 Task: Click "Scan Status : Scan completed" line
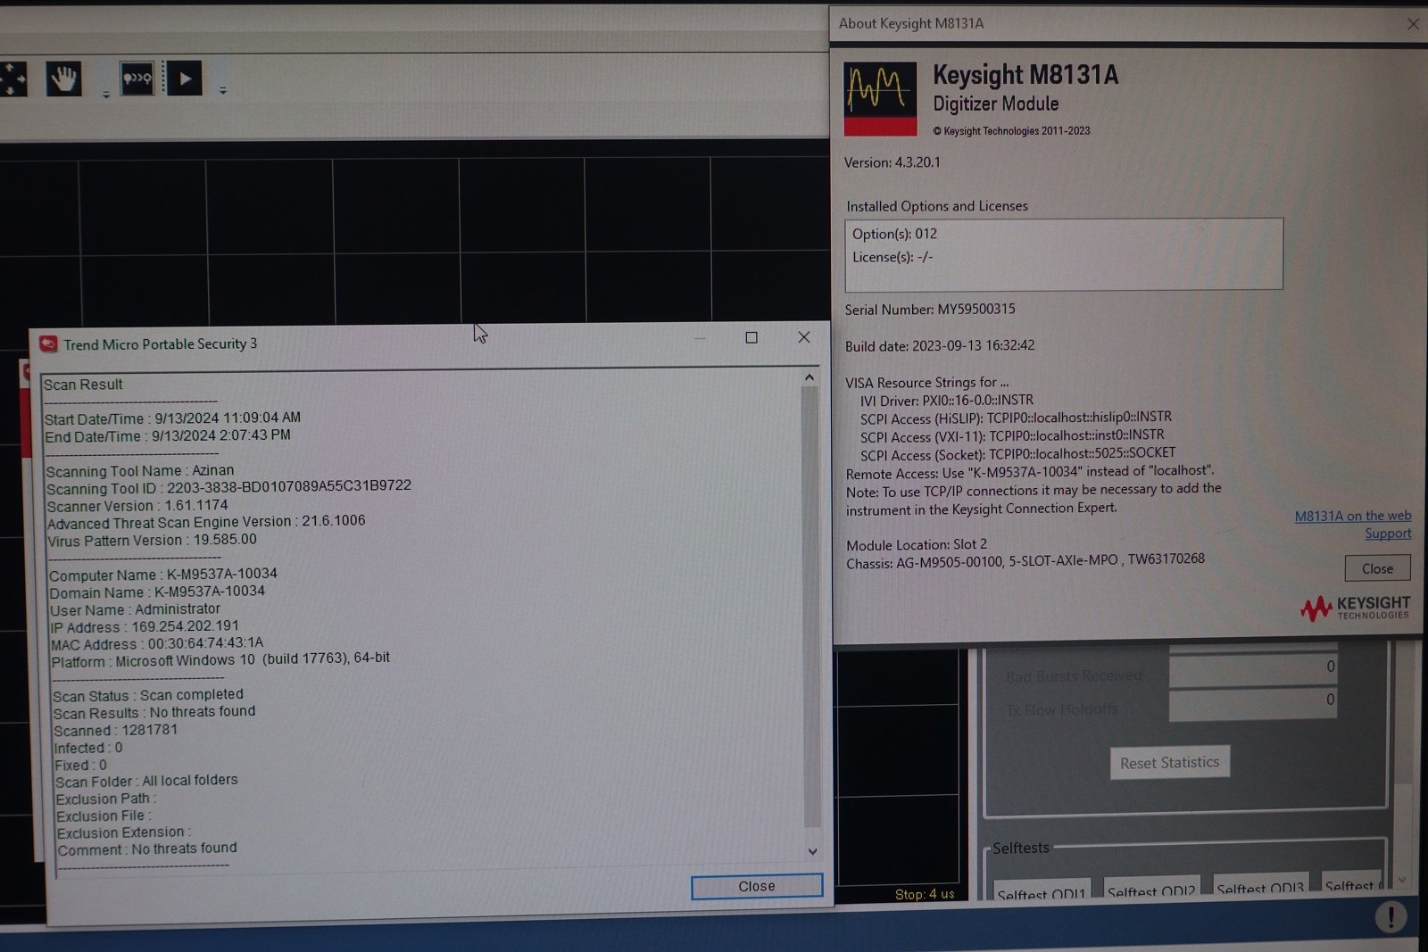[x=148, y=695]
